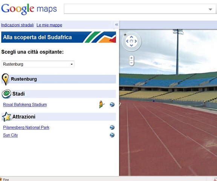Open Pilanesberg National Park link
217x181 pixels.
point(26,127)
